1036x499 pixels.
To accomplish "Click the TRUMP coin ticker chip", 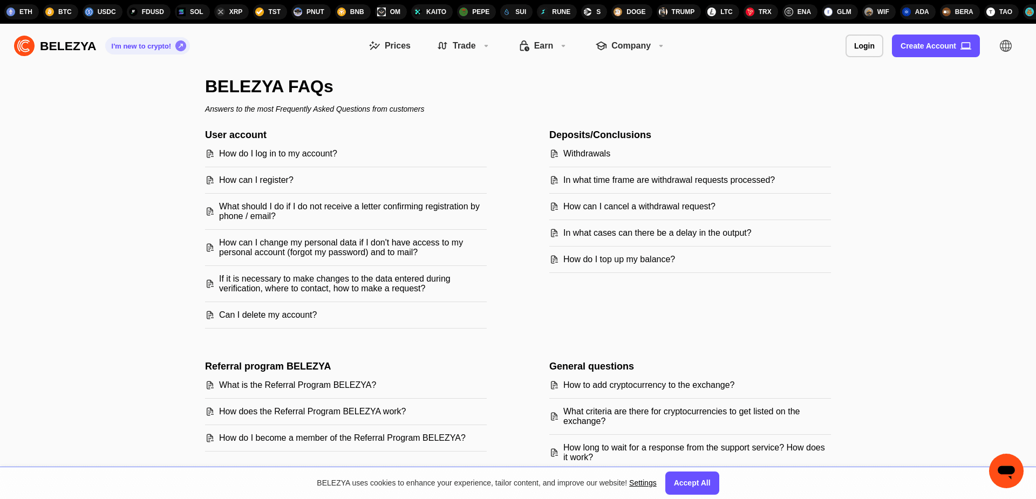I will (677, 12).
